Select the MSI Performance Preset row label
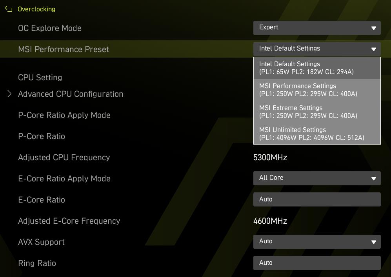 pos(64,49)
